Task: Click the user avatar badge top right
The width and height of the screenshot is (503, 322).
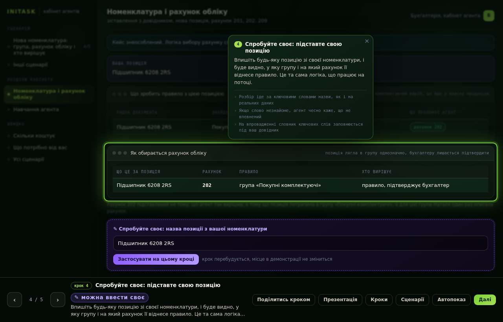Action: [489, 16]
